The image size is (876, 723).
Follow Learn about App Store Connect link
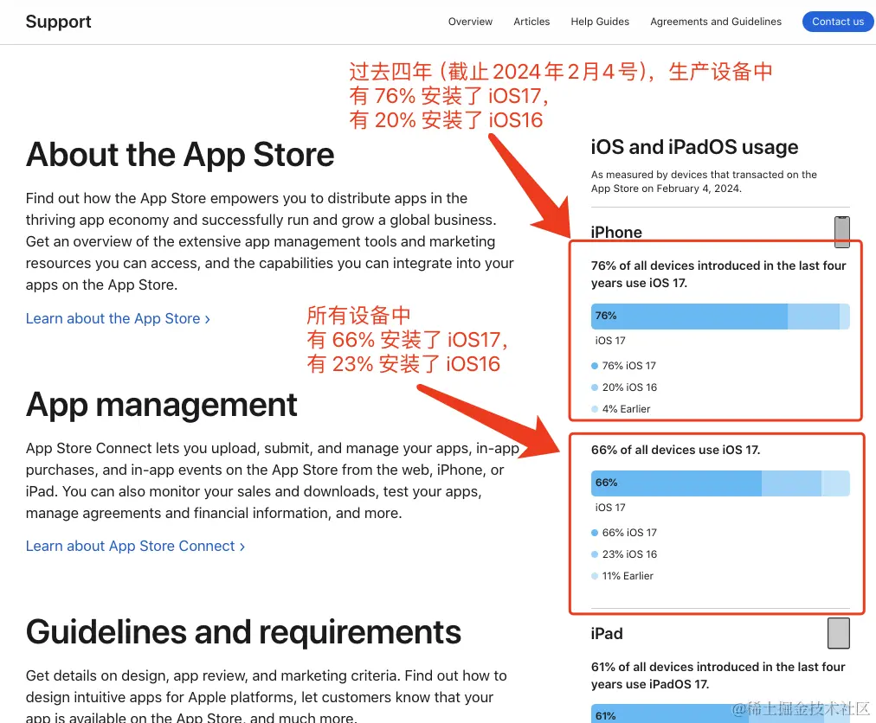click(x=135, y=546)
